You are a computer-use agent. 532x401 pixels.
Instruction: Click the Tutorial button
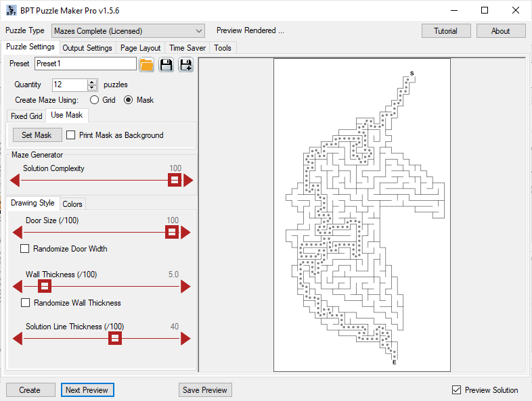click(446, 31)
